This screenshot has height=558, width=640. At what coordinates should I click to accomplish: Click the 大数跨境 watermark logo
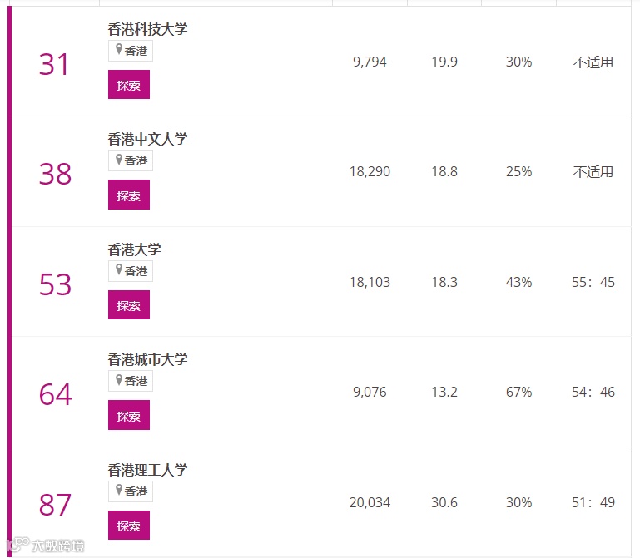point(46,545)
